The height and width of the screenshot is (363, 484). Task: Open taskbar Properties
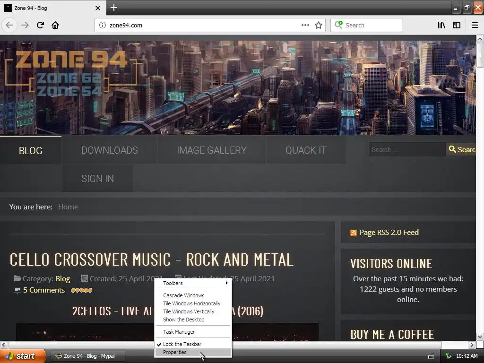[193, 352]
